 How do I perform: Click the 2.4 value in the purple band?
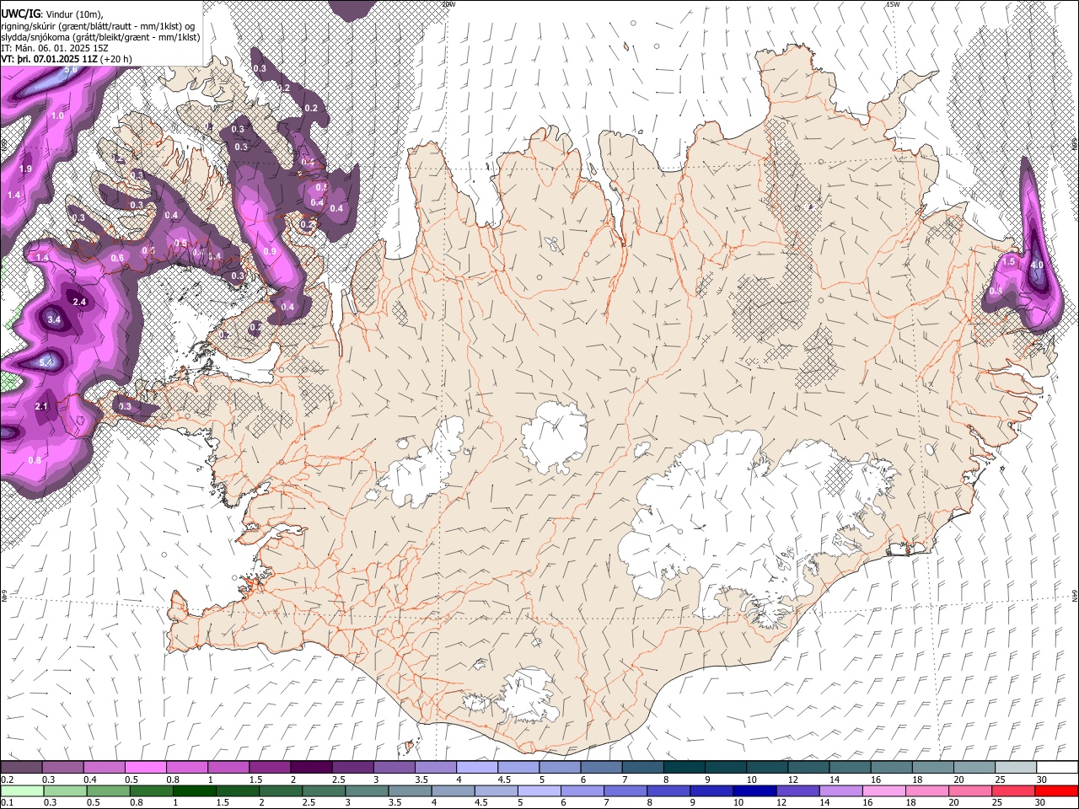pyautogui.click(x=80, y=302)
